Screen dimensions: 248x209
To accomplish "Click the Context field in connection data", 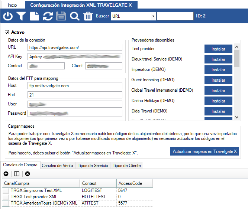I will point(46,66).
